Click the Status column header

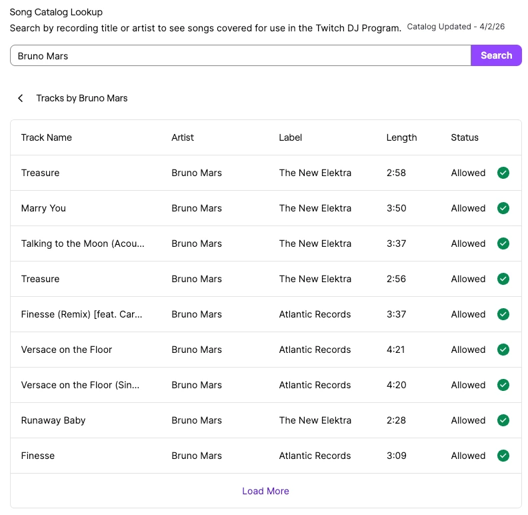[x=465, y=137]
